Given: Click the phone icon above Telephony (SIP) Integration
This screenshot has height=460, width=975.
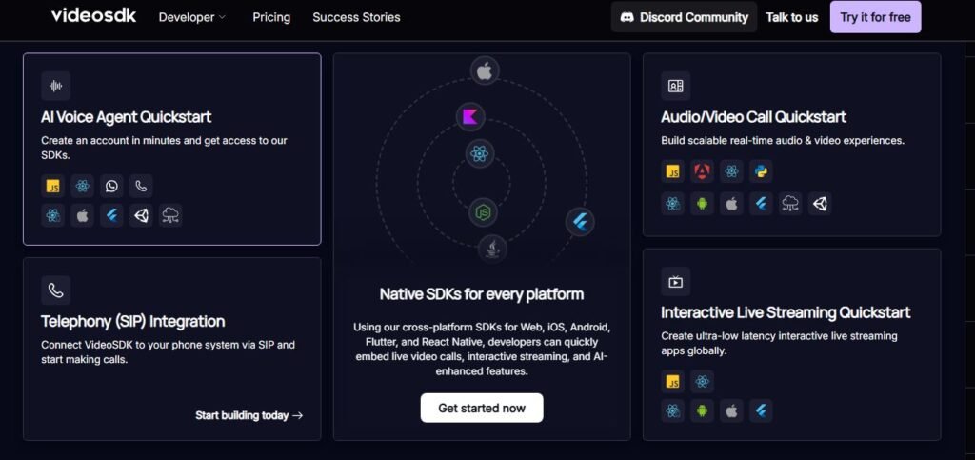Looking at the screenshot, I should click(55, 290).
